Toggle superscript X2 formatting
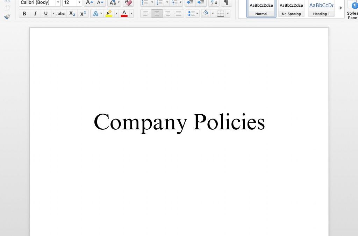 pos(83,14)
